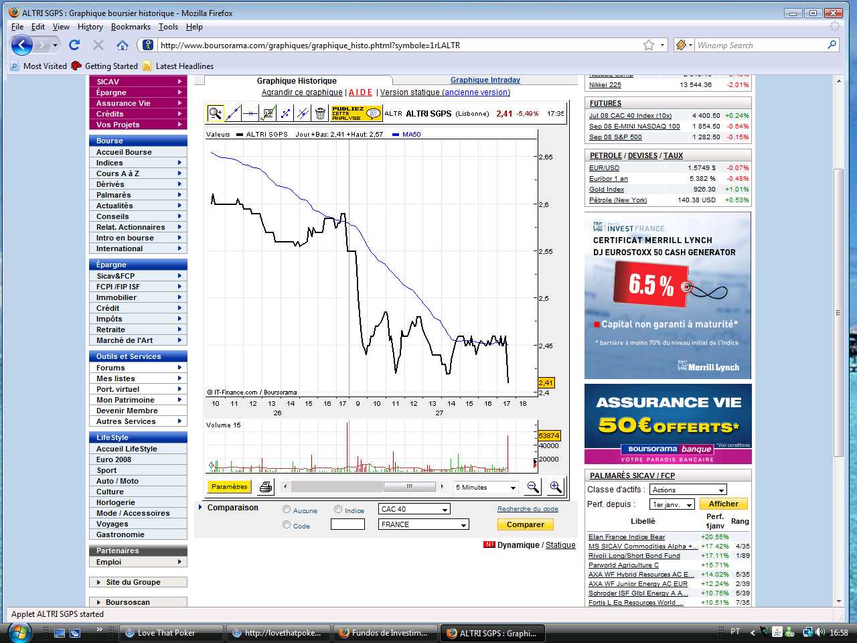857x643 pixels.
Task: Reload the page with refresh icon
Action: click(x=74, y=45)
